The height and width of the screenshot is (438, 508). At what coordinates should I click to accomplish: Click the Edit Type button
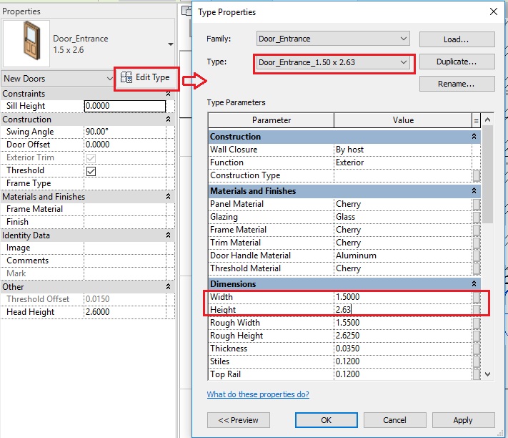point(146,77)
